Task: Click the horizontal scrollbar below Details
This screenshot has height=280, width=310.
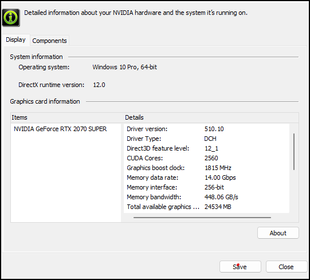Action: (202, 218)
